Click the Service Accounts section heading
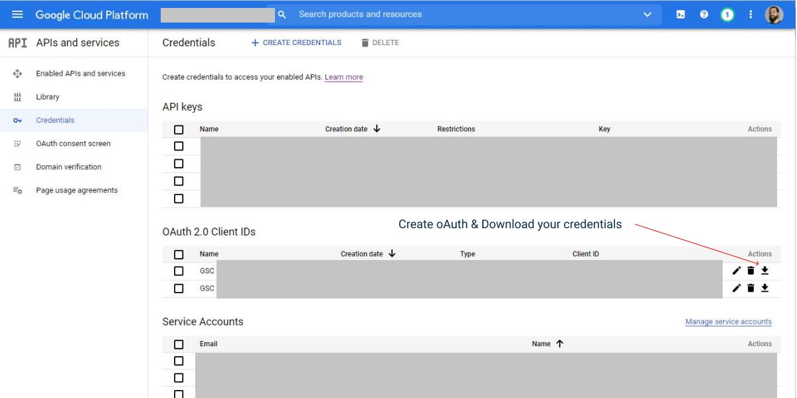 (x=203, y=322)
